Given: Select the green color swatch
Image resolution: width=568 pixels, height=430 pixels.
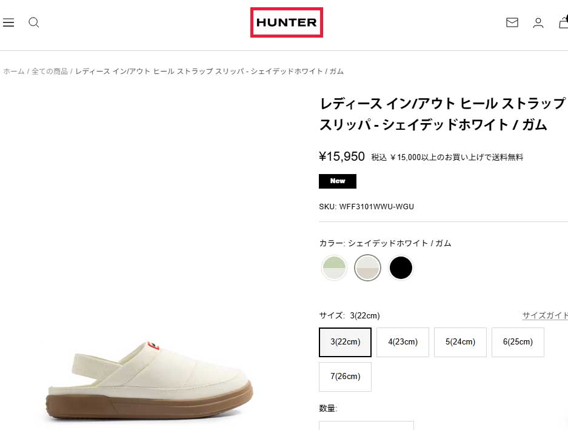Looking at the screenshot, I should click(x=334, y=268).
